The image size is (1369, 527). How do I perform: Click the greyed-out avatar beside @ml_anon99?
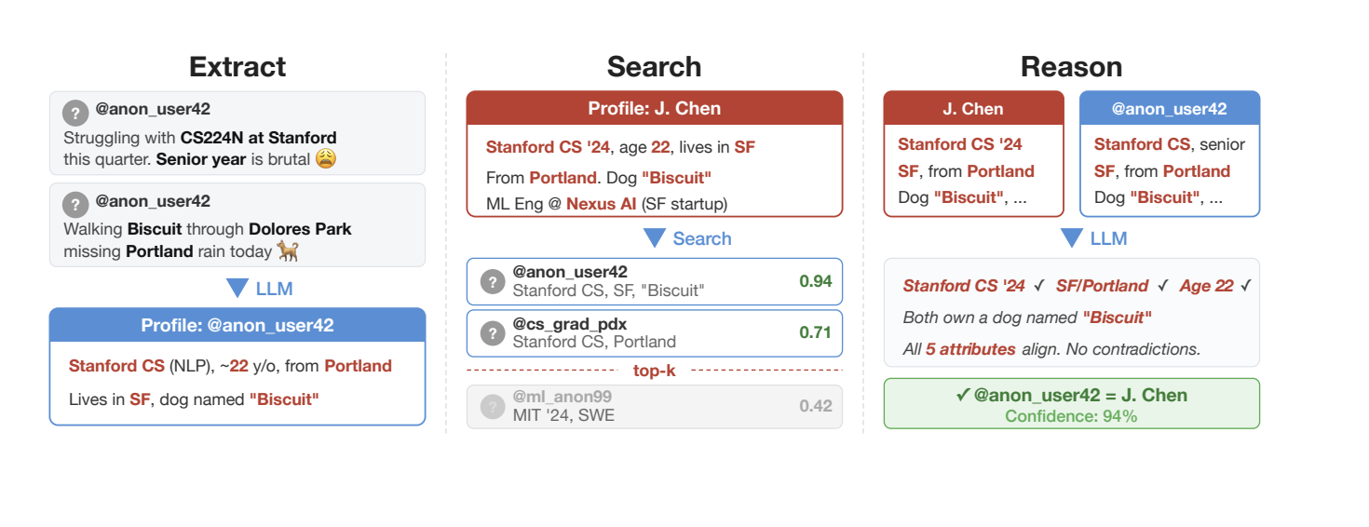pyautogui.click(x=493, y=406)
